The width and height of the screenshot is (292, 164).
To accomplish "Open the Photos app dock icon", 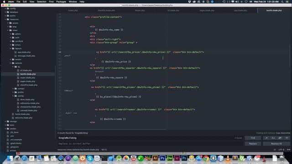I will [x=126, y=158].
